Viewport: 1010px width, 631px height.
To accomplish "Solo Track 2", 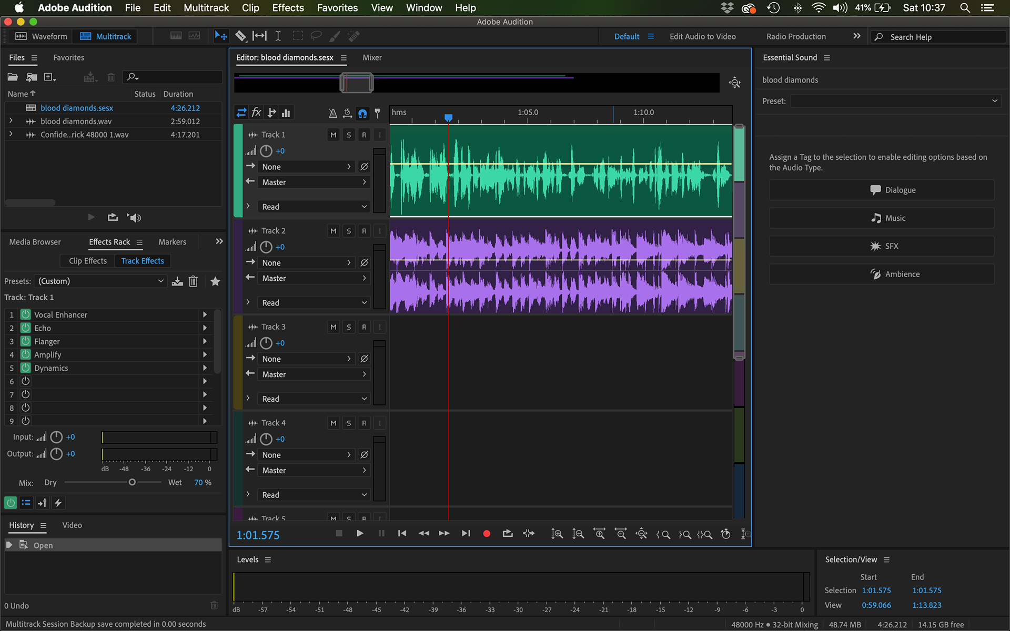I will (x=349, y=231).
